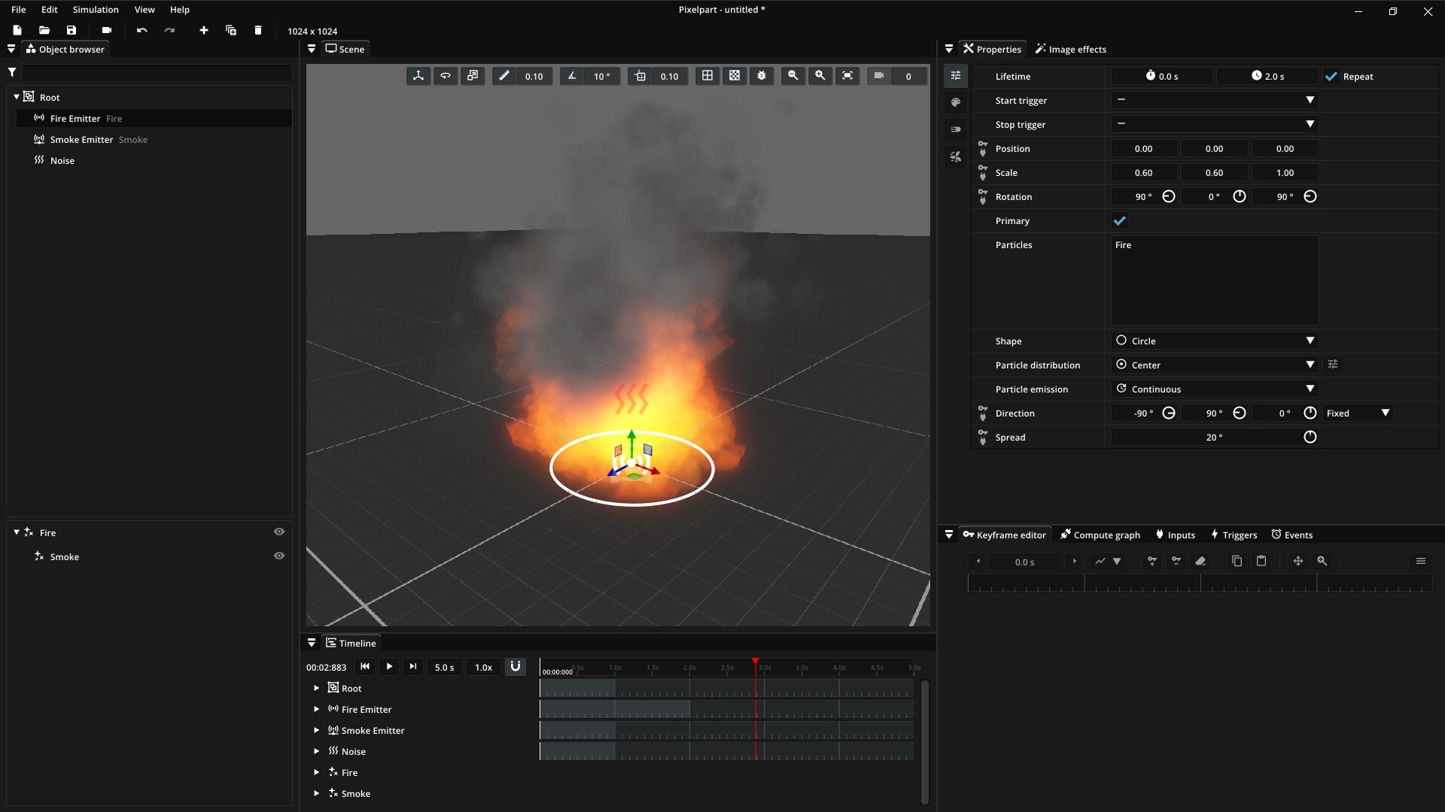Switch to the Image effects tab
1445x812 pixels.
coord(1070,49)
